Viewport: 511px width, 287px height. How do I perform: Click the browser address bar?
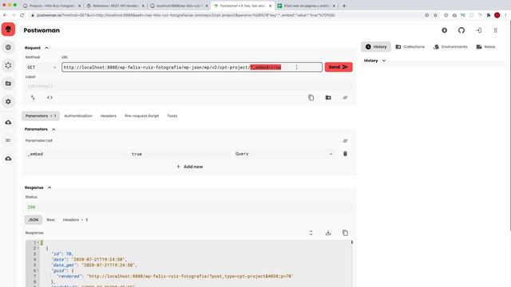[x=225, y=15]
